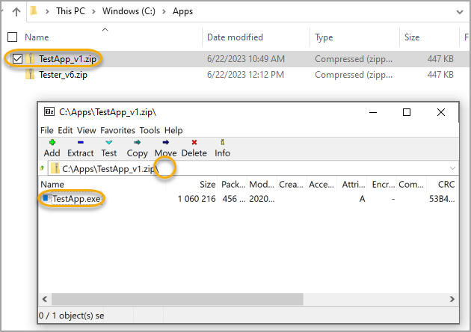Click the Add plus icon in 7-Zip
The width and height of the screenshot is (471, 332).
[x=52, y=142]
